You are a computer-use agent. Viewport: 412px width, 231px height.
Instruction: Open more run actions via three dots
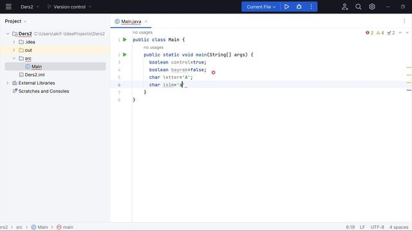[x=312, y=7]
